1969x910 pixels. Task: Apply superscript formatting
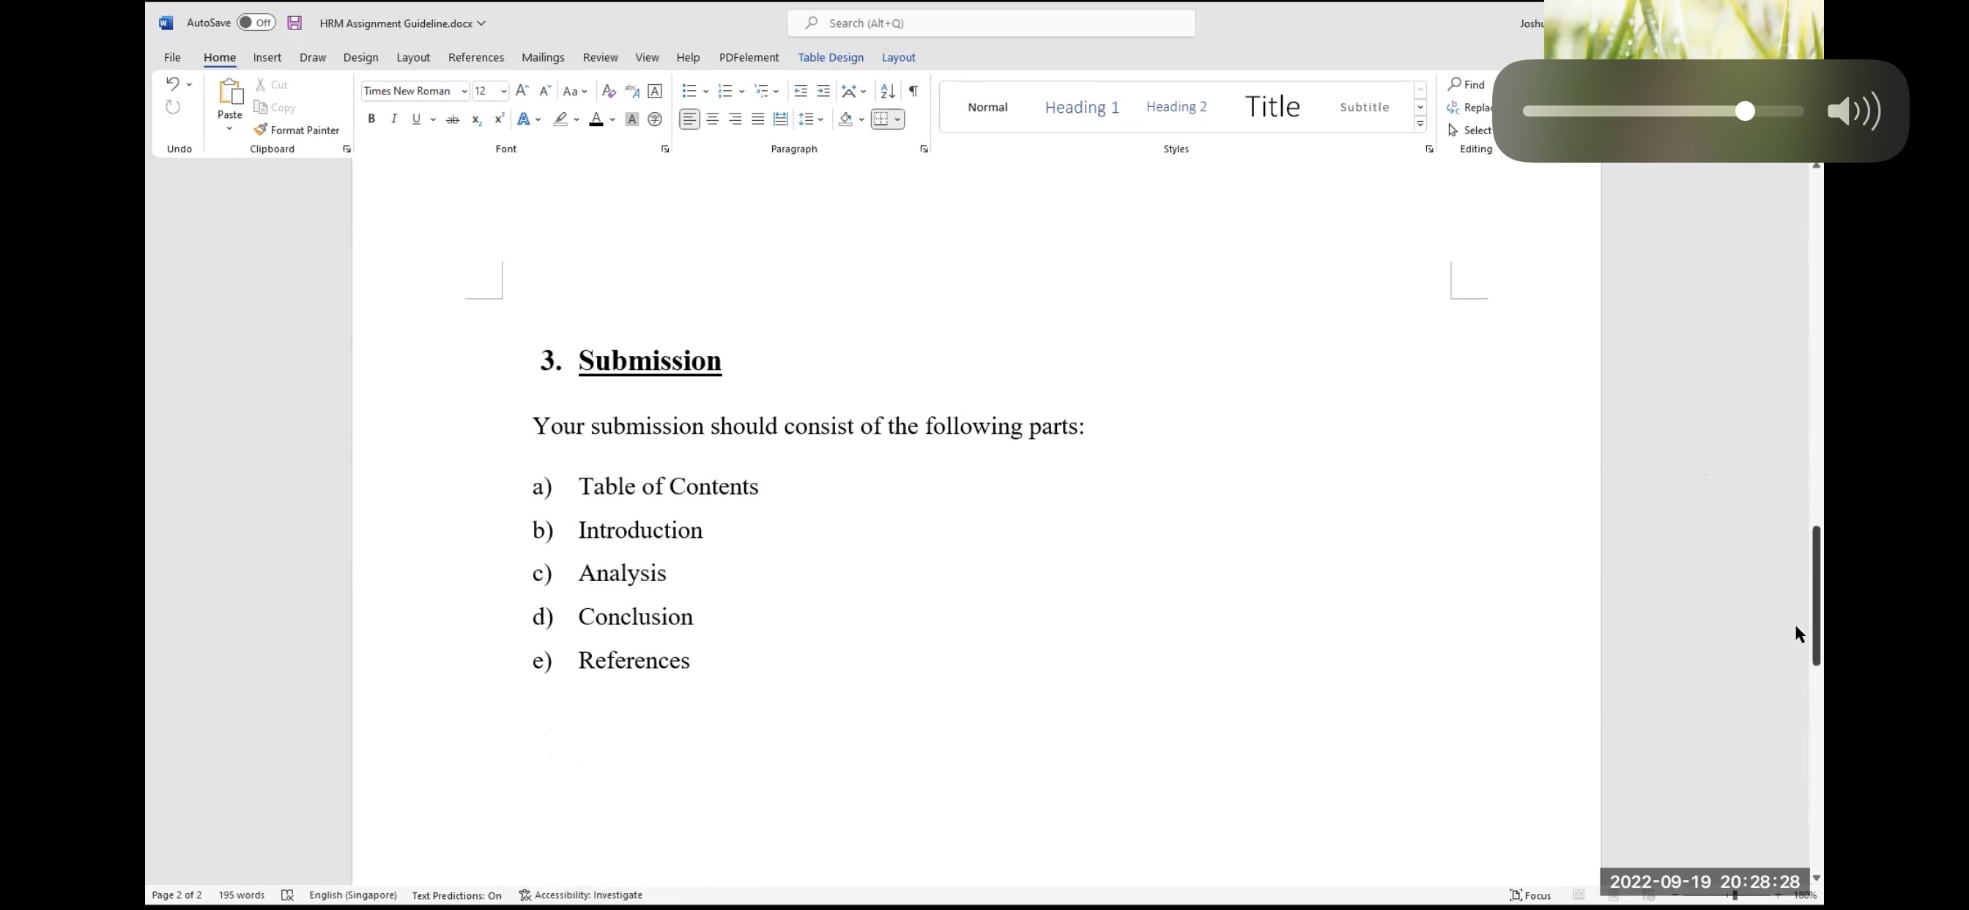499,119
